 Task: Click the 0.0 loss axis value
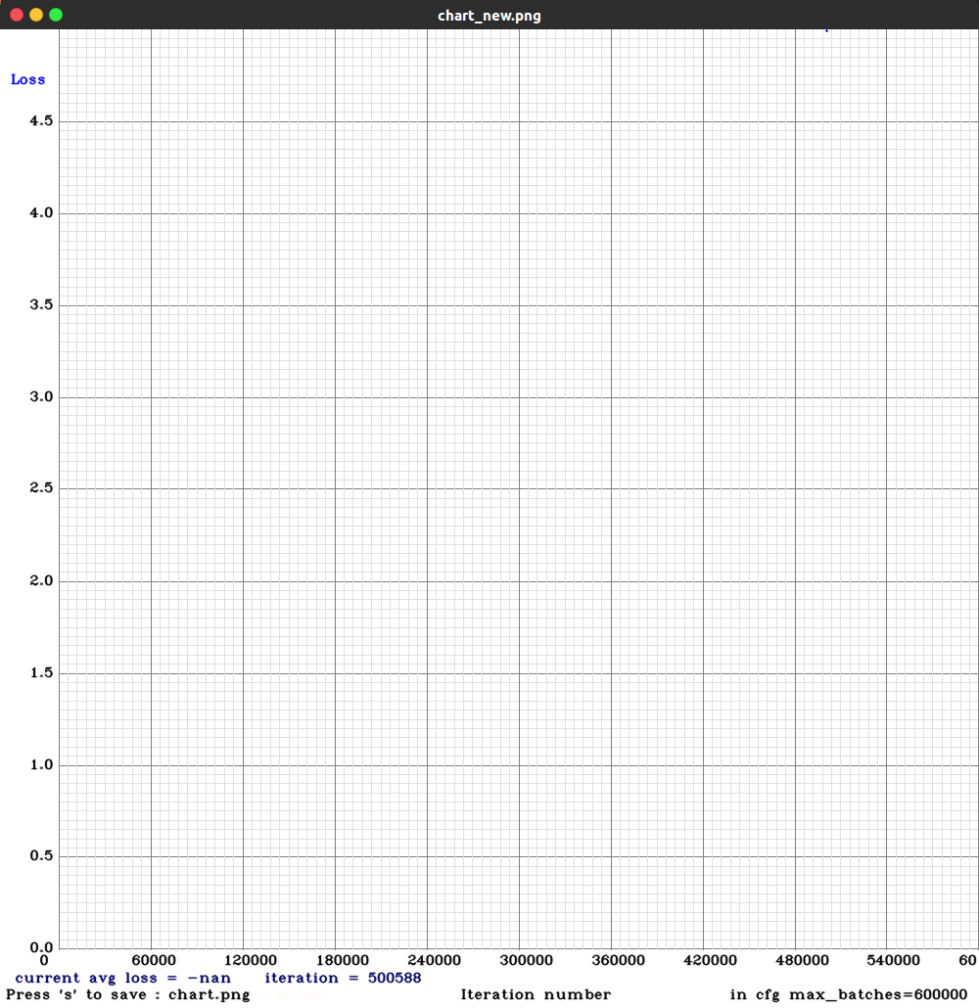pos(41,947)
